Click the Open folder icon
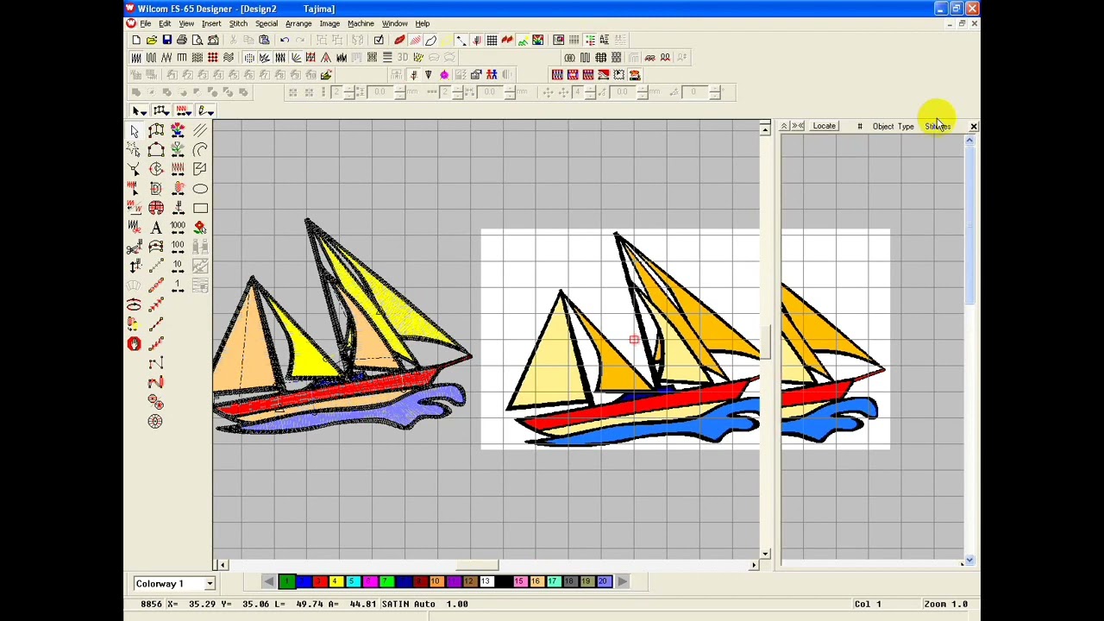The image size is (1104, 621). click(x=152, y=40)
